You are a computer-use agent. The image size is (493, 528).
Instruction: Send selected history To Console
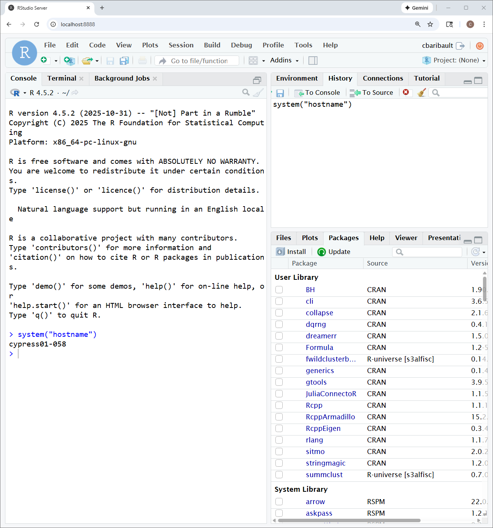click(x=317, y=92)
